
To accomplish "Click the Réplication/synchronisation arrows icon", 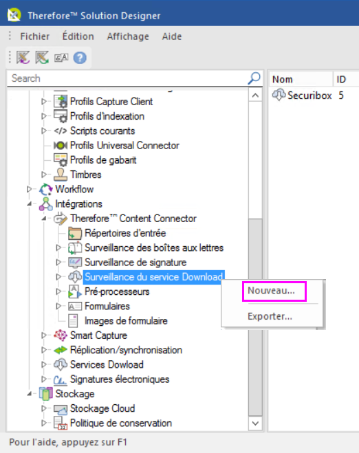I will [61, 350].
